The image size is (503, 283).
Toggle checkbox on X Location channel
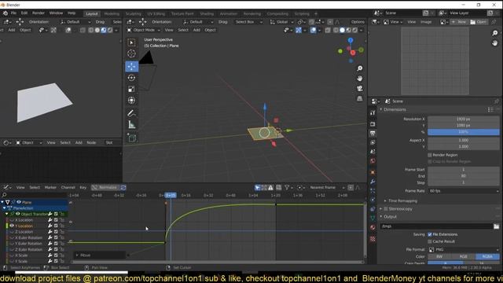click(x=56, y=220)
